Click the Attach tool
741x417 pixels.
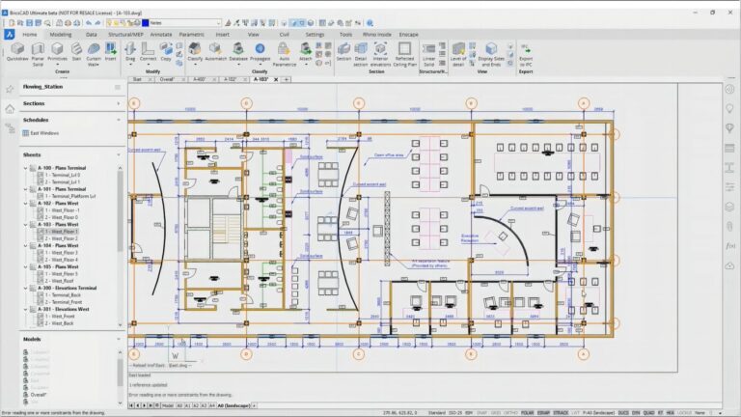[x=306, y=51]
